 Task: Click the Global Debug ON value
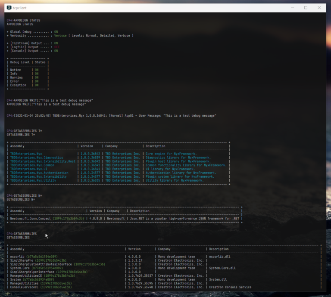[x=56, y=31]
